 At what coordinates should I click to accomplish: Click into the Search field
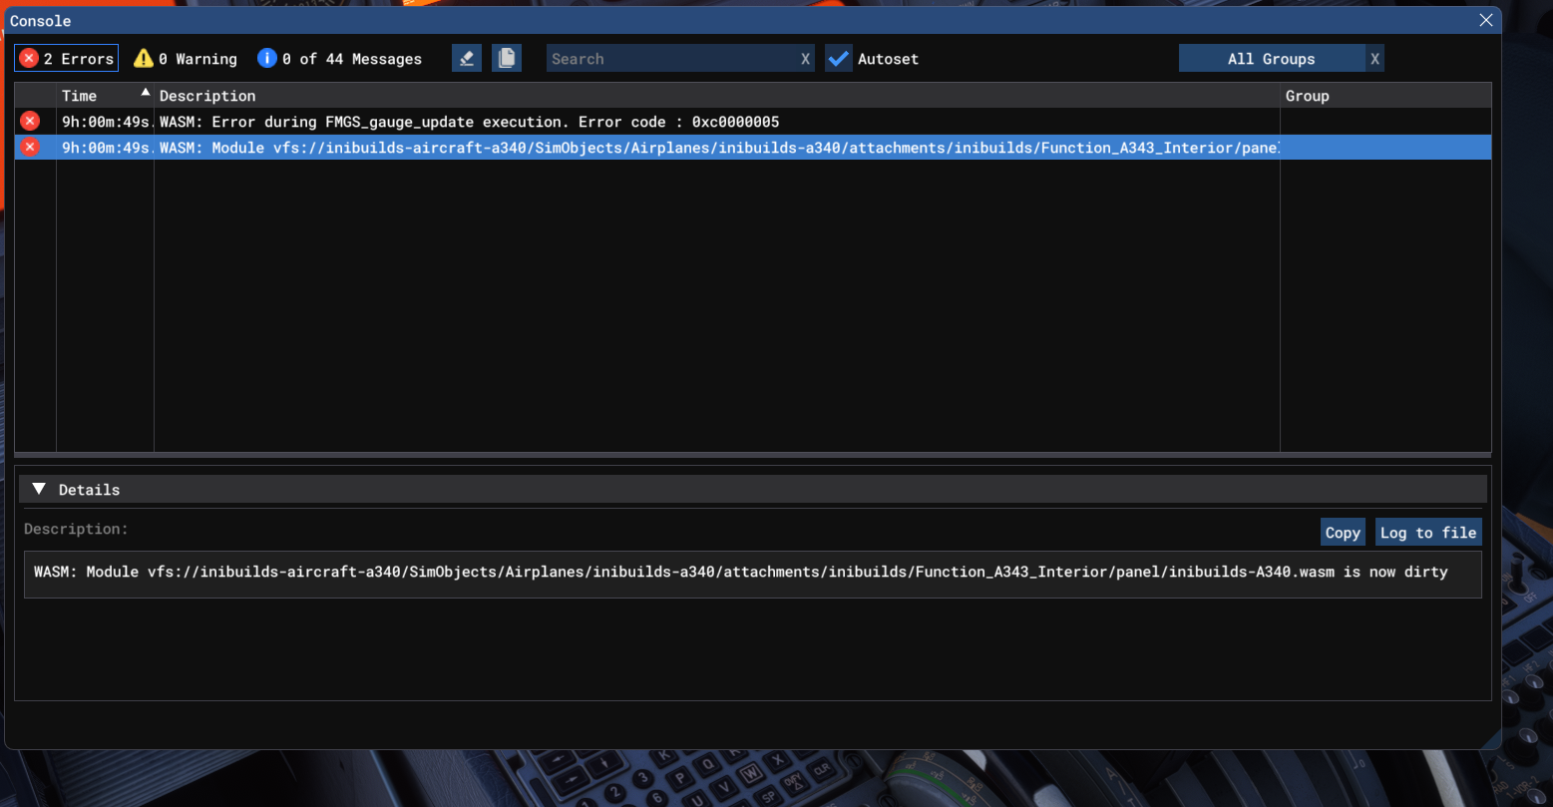tap(670, 59)
